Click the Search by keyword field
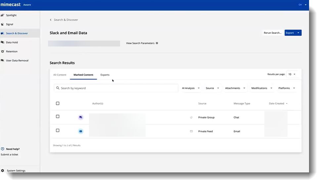317x180 pixels. [x=116, y=88]
